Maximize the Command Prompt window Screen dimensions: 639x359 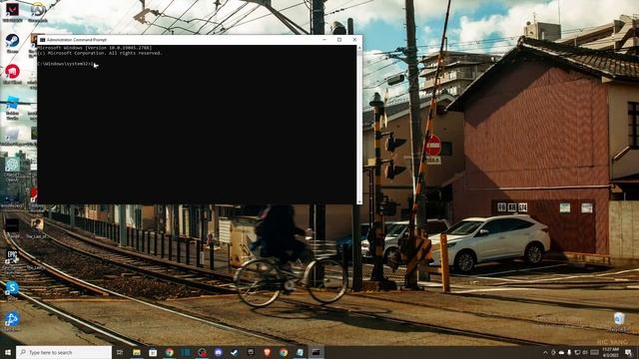(x=339, y=40)
